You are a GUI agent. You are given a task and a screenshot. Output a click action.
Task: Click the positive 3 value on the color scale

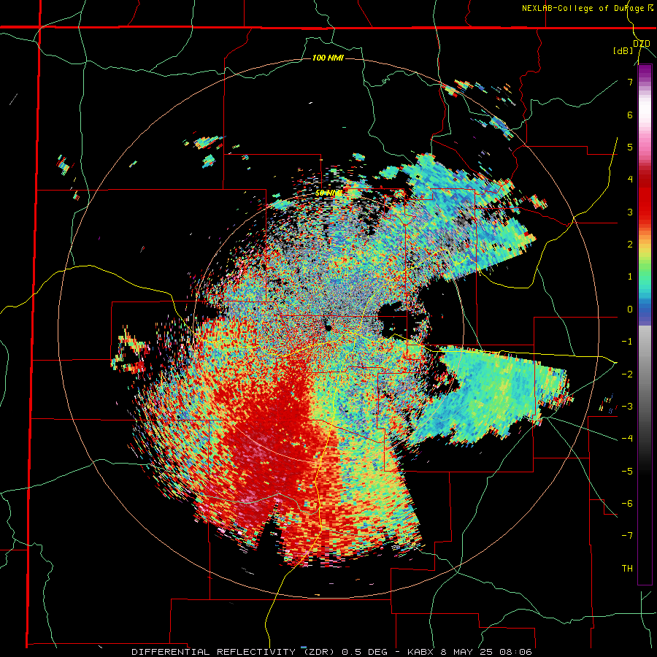[630, 212]
